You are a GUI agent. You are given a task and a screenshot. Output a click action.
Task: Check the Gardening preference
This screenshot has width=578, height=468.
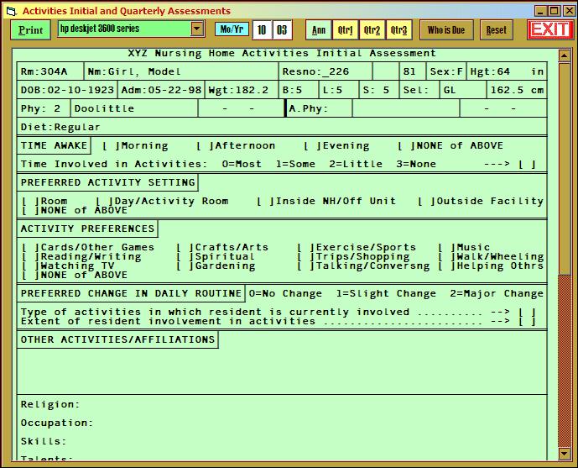pos(185,266)
